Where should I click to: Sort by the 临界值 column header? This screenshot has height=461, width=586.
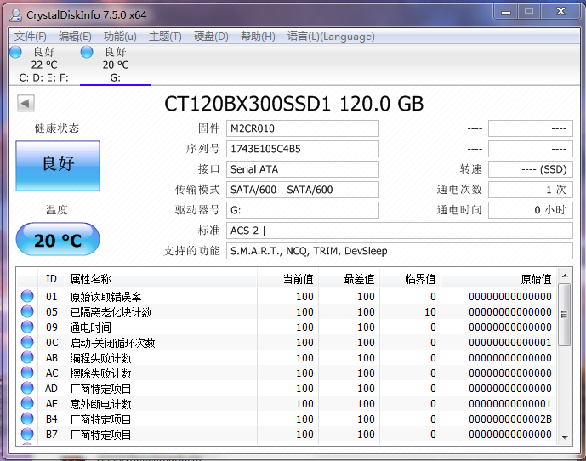410,278
